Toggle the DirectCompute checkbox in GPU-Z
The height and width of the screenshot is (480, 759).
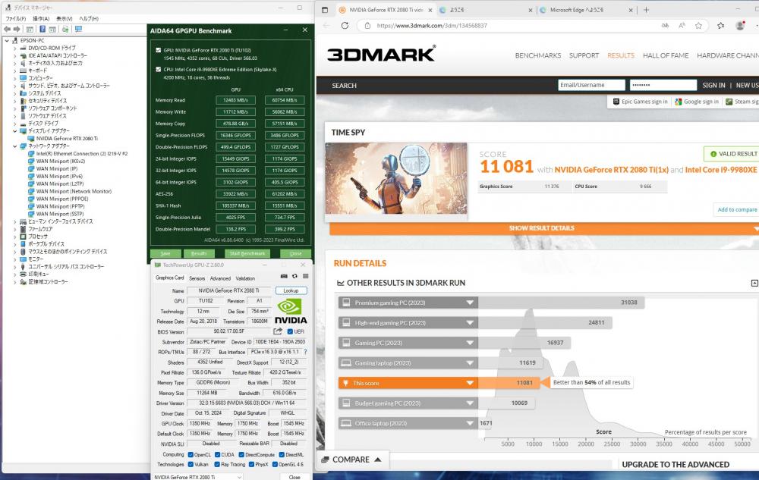241,455
